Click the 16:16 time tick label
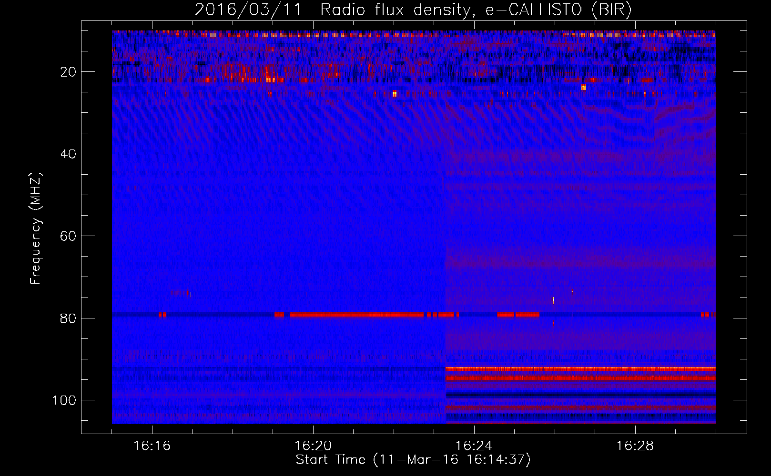 click(x=152, y=446)
